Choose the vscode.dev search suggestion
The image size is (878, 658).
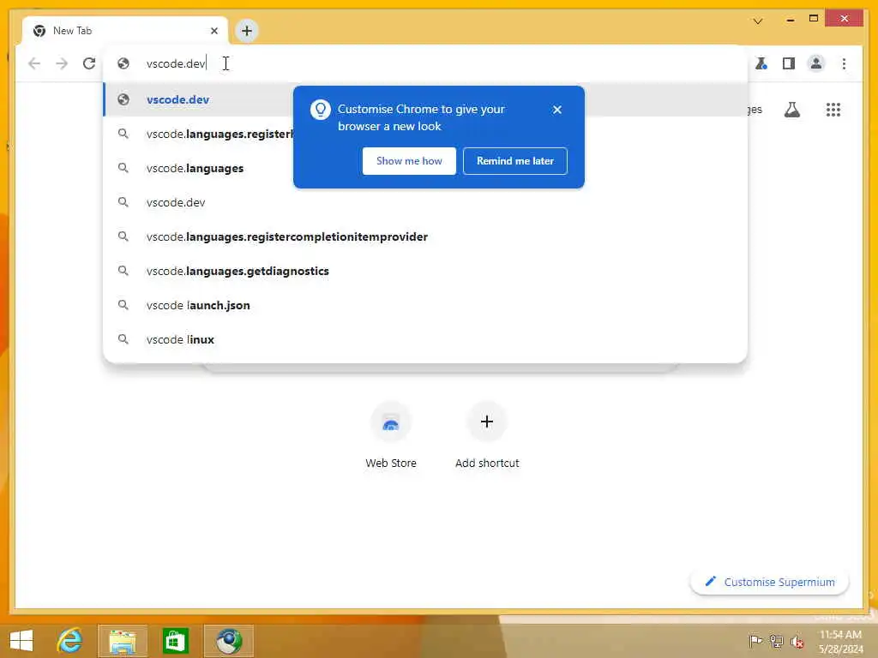click(425, 202)
